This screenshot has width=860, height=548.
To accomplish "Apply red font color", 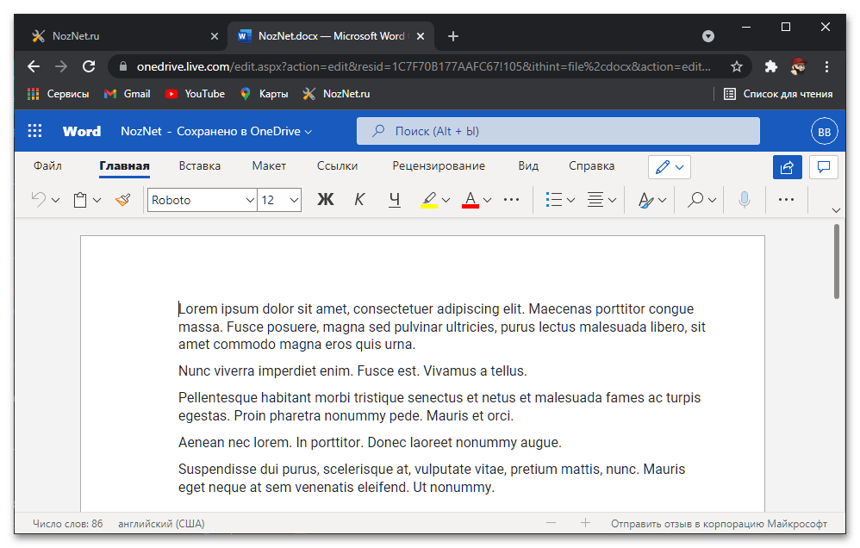I will click(x=470, y=200).
